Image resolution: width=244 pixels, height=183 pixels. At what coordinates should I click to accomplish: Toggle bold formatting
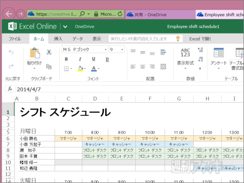coord(66,59)
